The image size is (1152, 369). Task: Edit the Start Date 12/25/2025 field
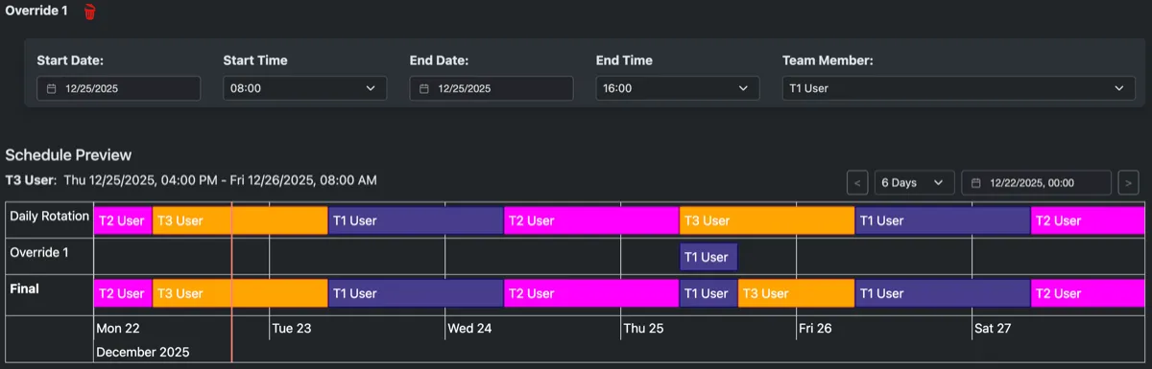(119, 88)
